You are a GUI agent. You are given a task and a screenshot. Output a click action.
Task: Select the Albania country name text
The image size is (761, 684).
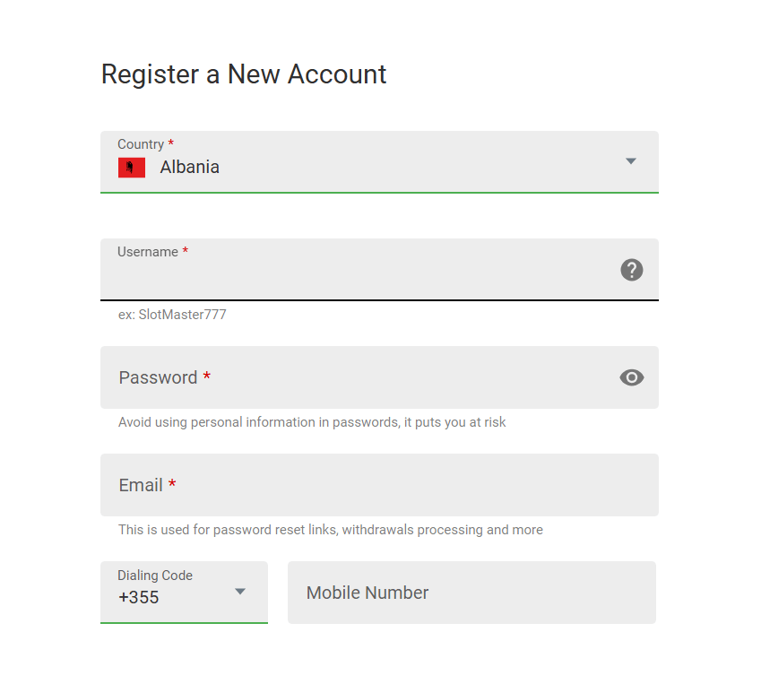tap(190, 168)
